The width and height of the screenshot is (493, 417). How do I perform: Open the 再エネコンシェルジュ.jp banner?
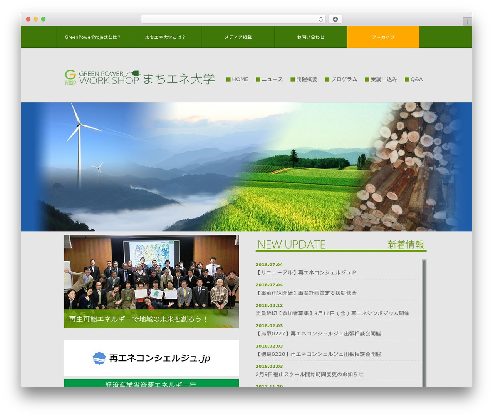[x=151, y=358]
